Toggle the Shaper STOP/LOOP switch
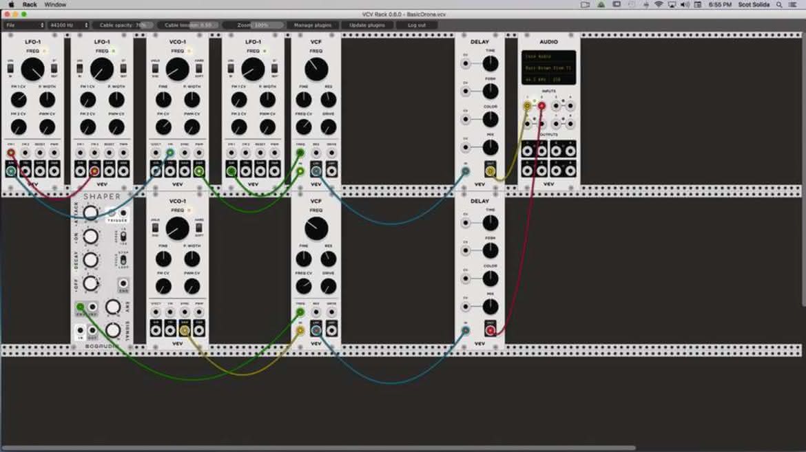The width and height of the screenshot is (806, 452). (x=123, y=260)
